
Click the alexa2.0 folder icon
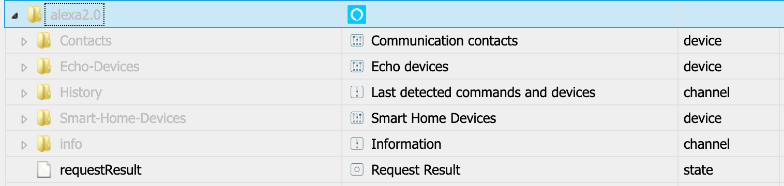35,15
